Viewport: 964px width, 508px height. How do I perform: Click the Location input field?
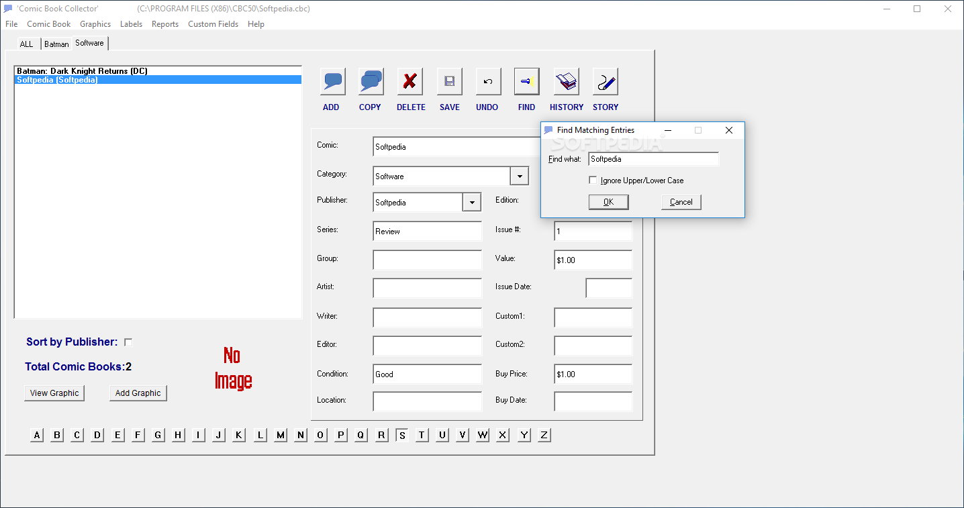(428, 401)
